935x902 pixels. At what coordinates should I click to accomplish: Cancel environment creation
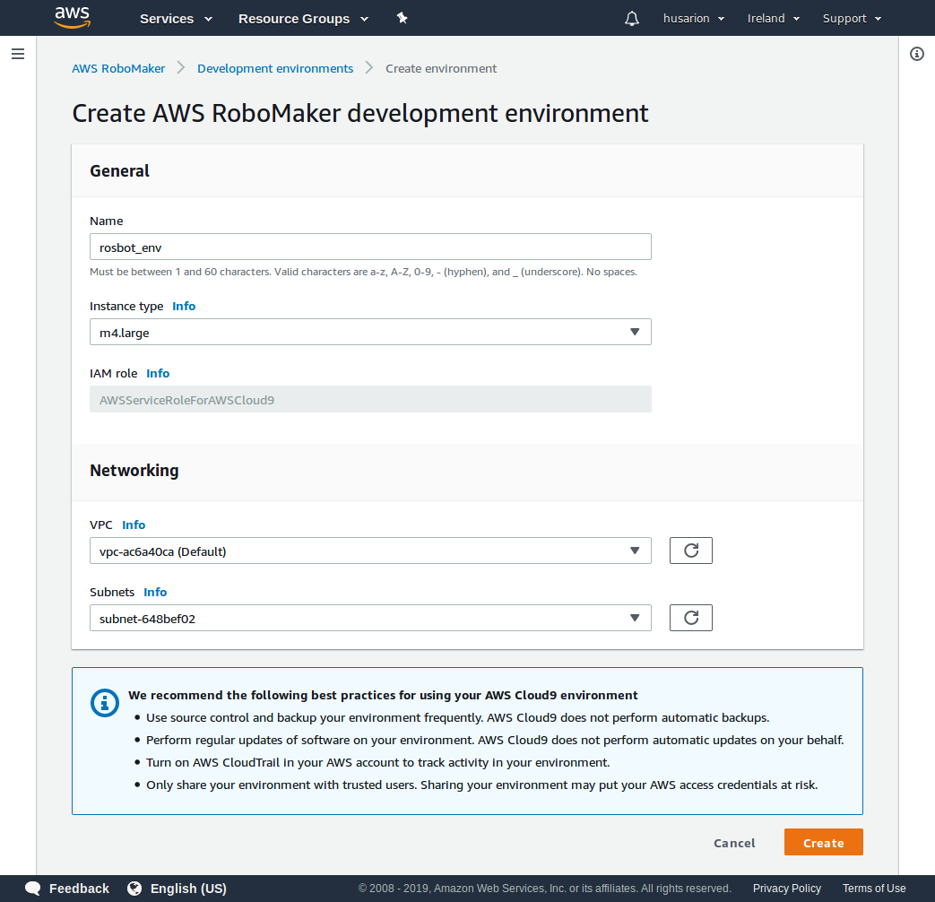pyautogui.click(x=735, y=843)
